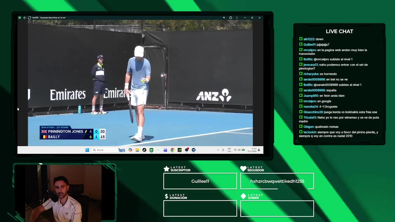Click the Latest Donación dollar icon
395x222 pixels.
[167, 196]
